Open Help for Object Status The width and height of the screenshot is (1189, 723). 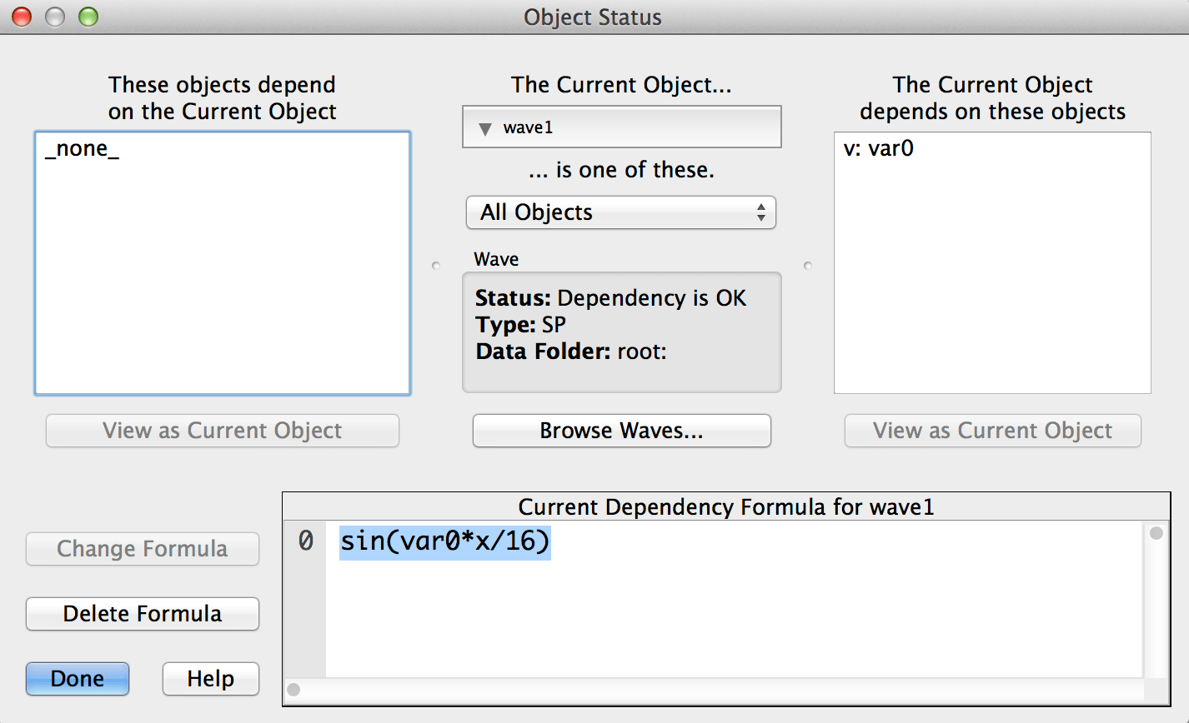210,679
